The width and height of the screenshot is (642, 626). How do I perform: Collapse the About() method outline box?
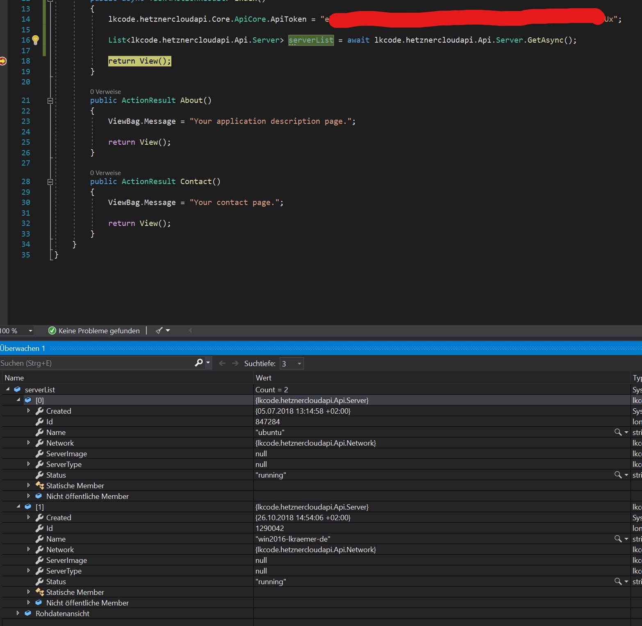50,100
